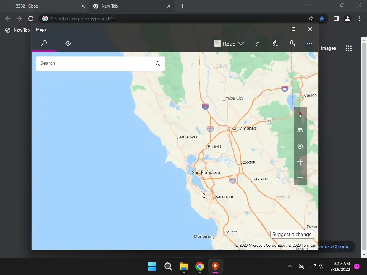Toggle bookmark star in Chrome
This screenshot has width=367, height=275.
click(x=322, y=19)
